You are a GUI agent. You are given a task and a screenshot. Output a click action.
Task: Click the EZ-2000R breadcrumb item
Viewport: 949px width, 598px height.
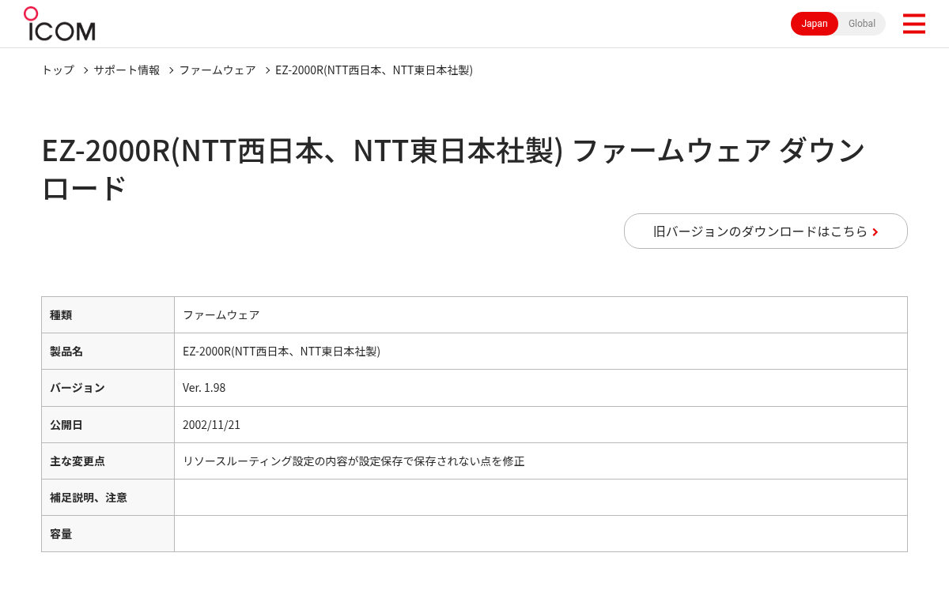point(374,70)
